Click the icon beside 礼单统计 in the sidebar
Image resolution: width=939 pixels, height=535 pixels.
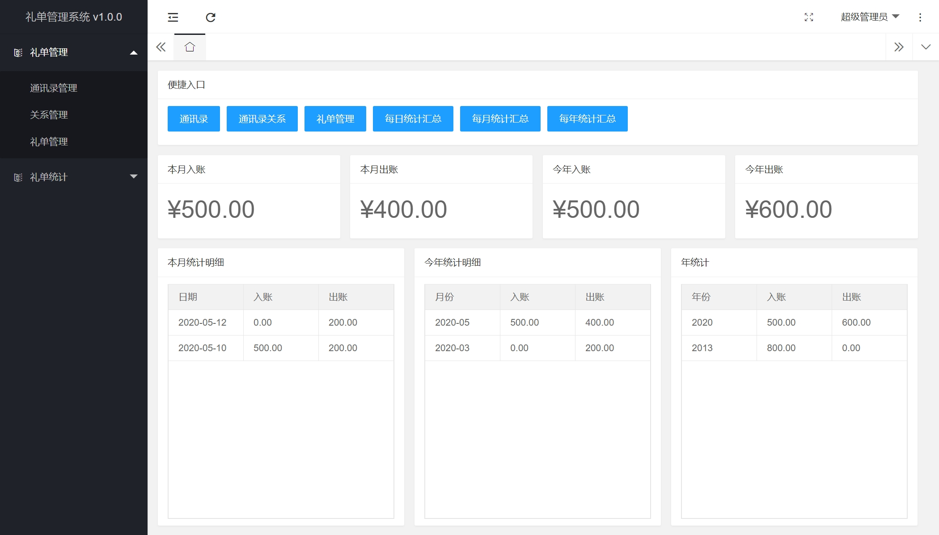pyautogui.click(x=18, y=177)
